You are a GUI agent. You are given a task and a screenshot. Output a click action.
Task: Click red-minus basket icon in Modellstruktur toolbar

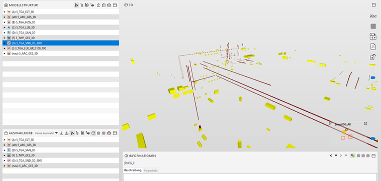click(x=104, y=5)
